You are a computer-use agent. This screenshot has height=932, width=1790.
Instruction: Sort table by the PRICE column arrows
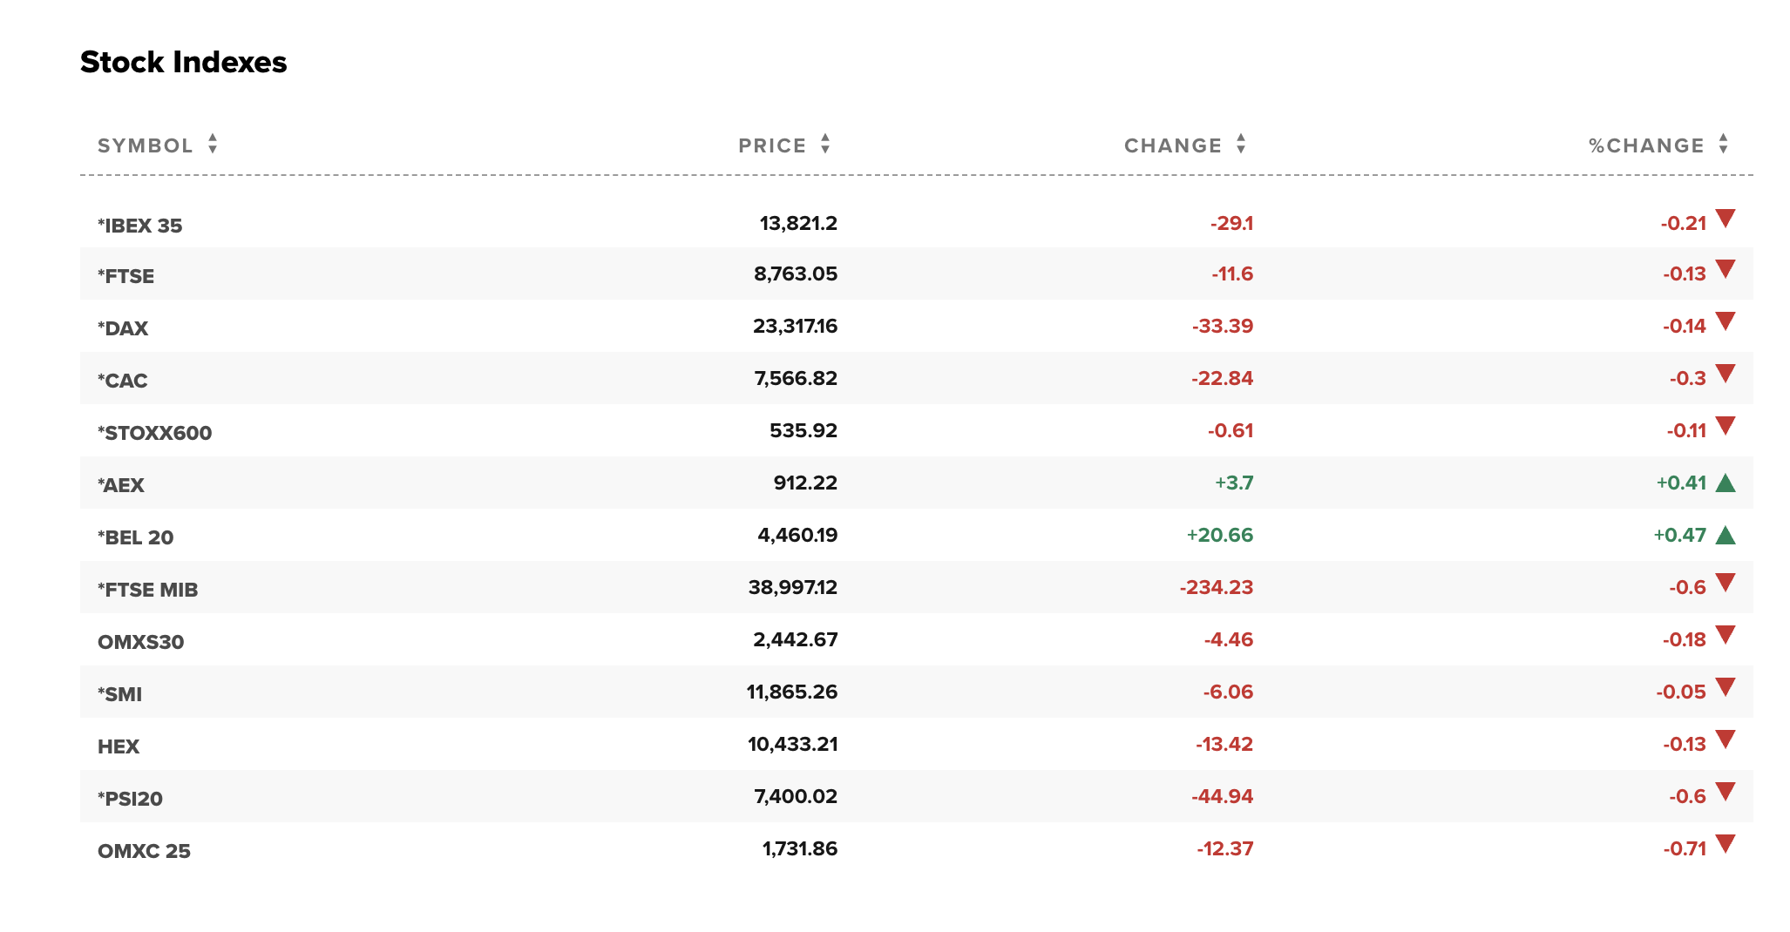tap(825, 145)
